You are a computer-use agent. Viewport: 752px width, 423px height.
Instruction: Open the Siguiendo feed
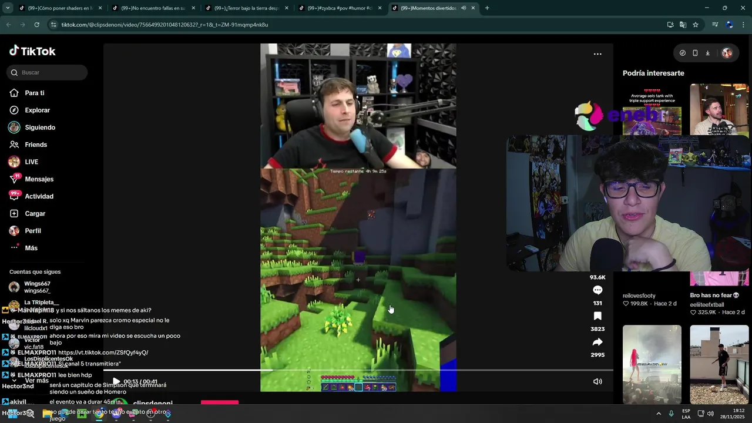click(40, 127)
